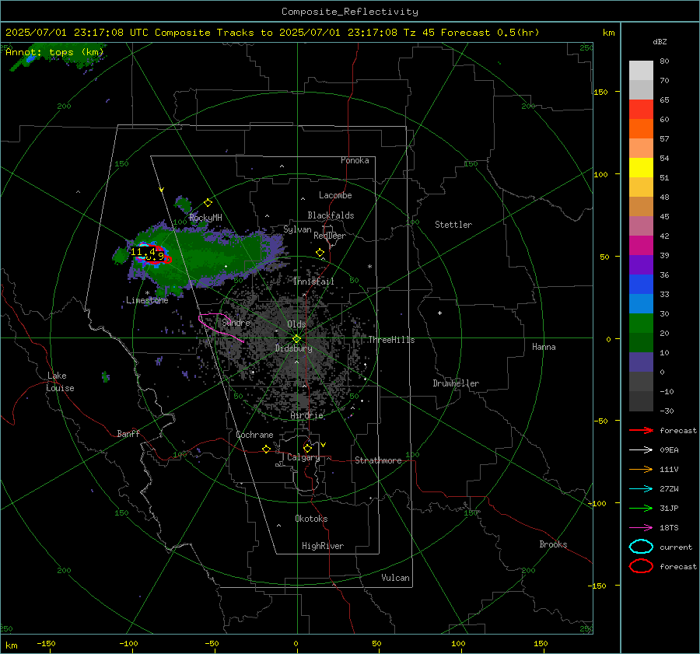700x654 pixels.
Task: Click the Lacombe city label
Action: (335, 195)
